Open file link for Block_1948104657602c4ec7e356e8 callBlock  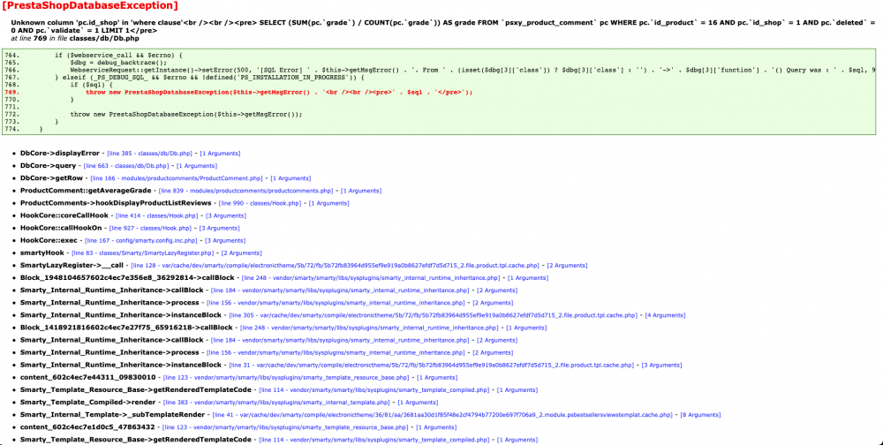pyautogui.click(x=371, y=278)
